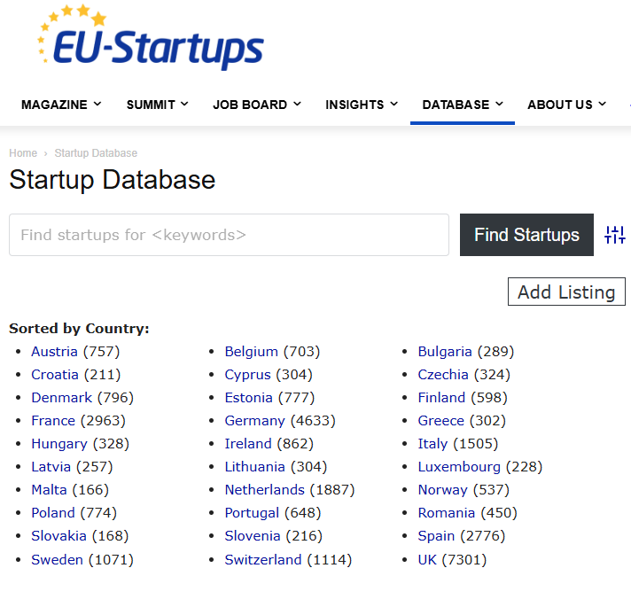This screenshot has height=607, width=631.
Task: Click the Find Startups button
Action: 526,235
